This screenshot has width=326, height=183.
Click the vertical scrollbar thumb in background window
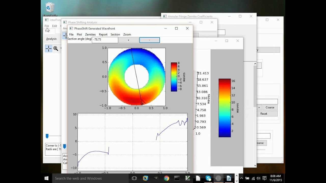coord(255,86)
